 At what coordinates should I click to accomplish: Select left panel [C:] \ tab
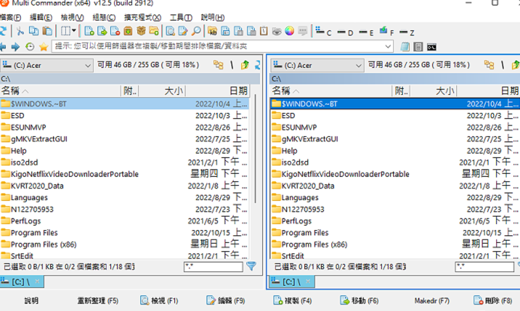(x=22, y=282)
